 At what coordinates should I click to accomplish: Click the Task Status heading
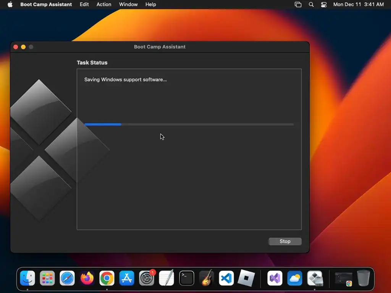[x=92, y=63]
